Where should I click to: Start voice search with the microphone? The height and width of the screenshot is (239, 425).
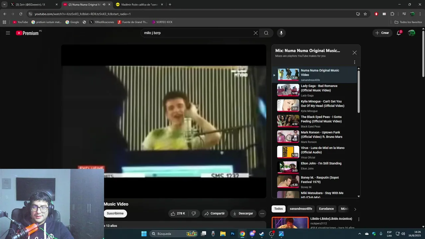click(x=281, y=33)
